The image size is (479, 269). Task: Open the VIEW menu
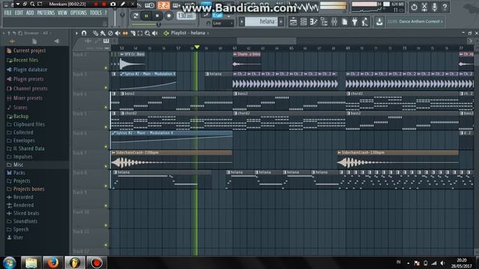pyautogui.click(x=62, y=13)
